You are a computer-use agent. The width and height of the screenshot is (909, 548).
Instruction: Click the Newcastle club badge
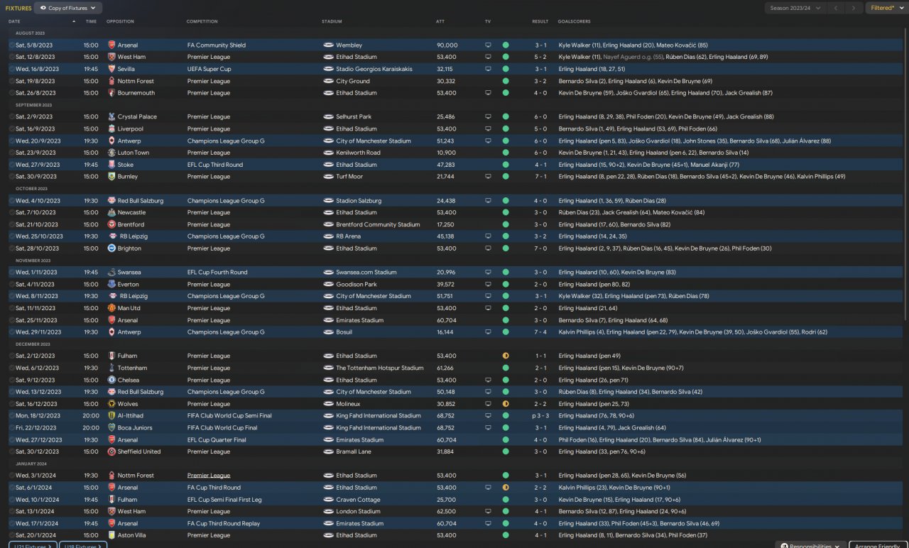[111, 212]
